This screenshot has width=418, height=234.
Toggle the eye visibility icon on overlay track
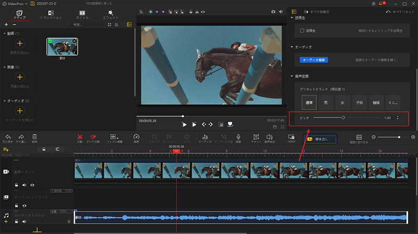pyautogui.click(x=25, y=205)
